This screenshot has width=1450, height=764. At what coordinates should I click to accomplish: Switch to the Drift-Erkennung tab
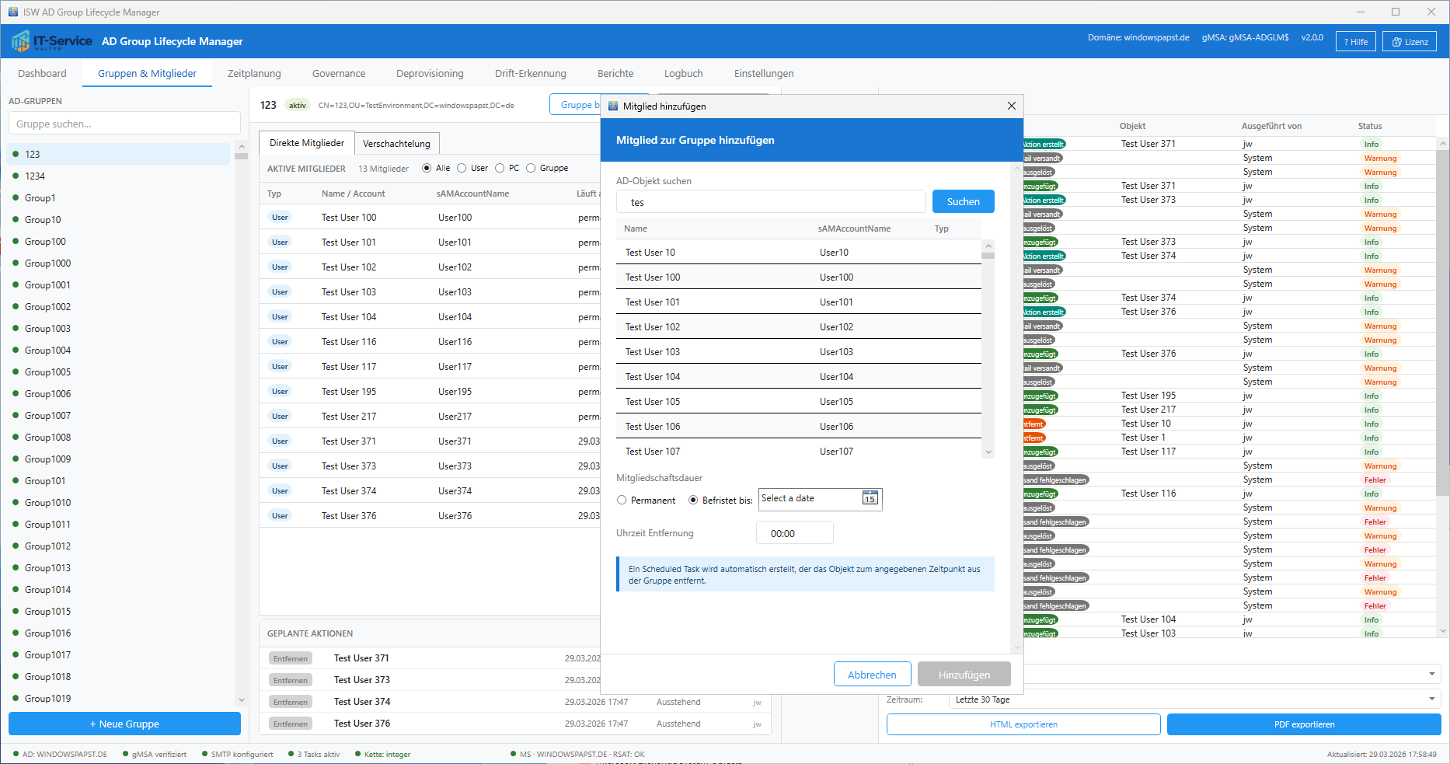[530, 74]
